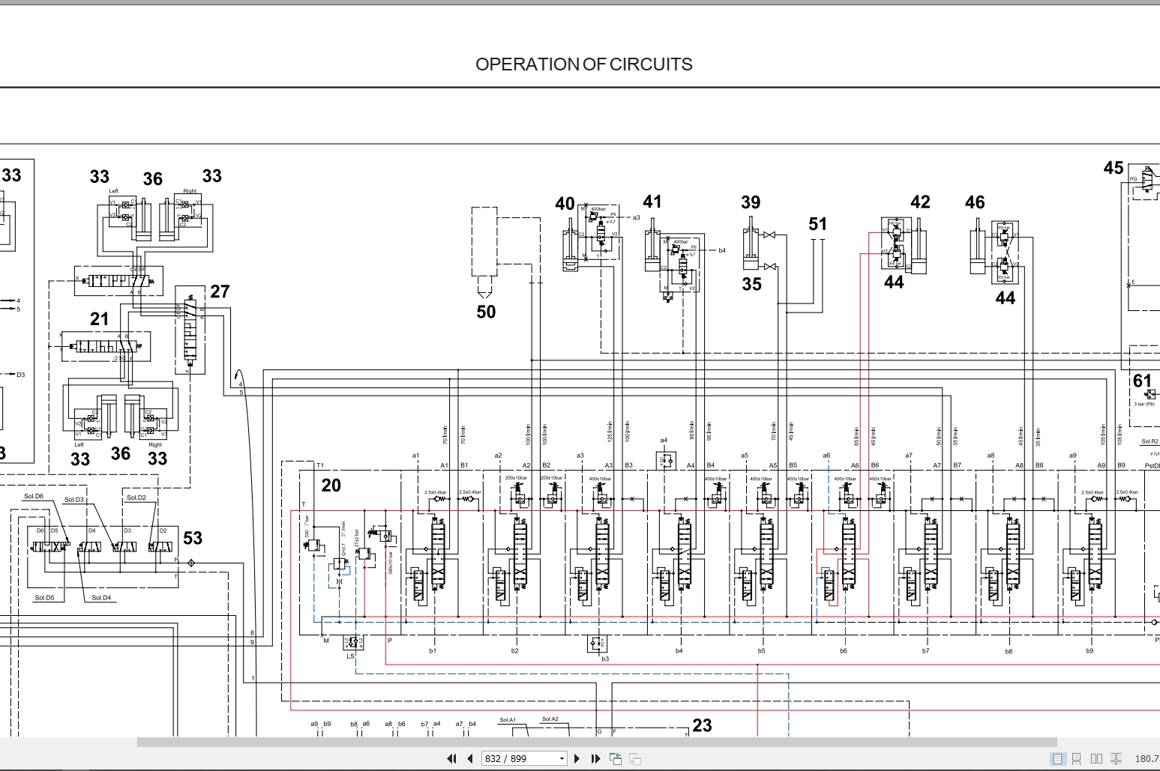1160x771 pixels.
Task: Click the LS port label
Action: (x=350, y=656)
